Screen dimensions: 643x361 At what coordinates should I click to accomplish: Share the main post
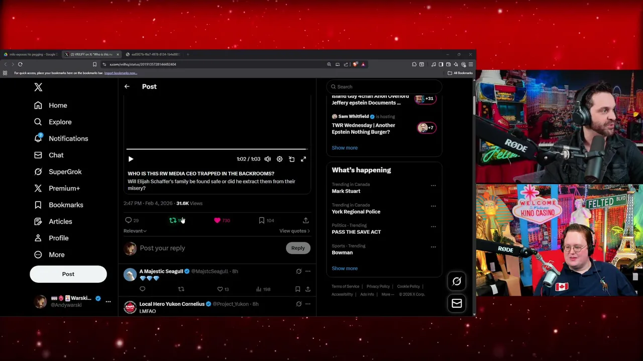click(305, 220)
